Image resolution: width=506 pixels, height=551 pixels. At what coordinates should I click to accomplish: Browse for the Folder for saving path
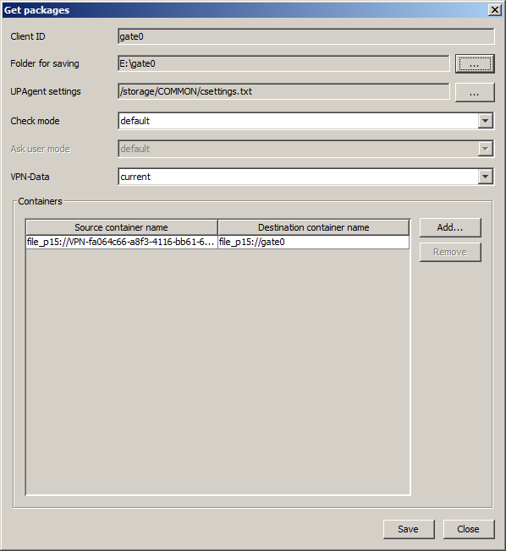click(475, 63)
